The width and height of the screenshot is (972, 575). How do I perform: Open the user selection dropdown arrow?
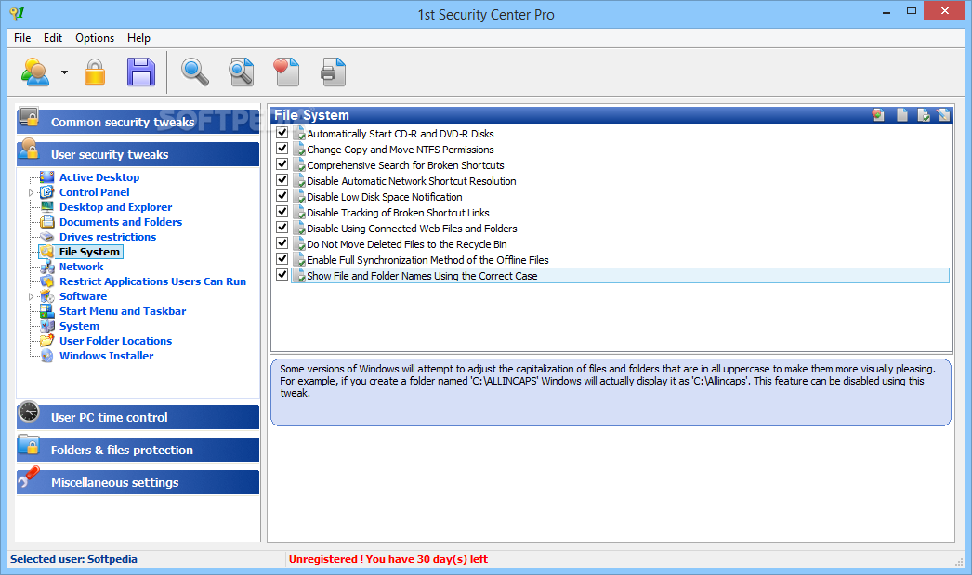point(64,72)
